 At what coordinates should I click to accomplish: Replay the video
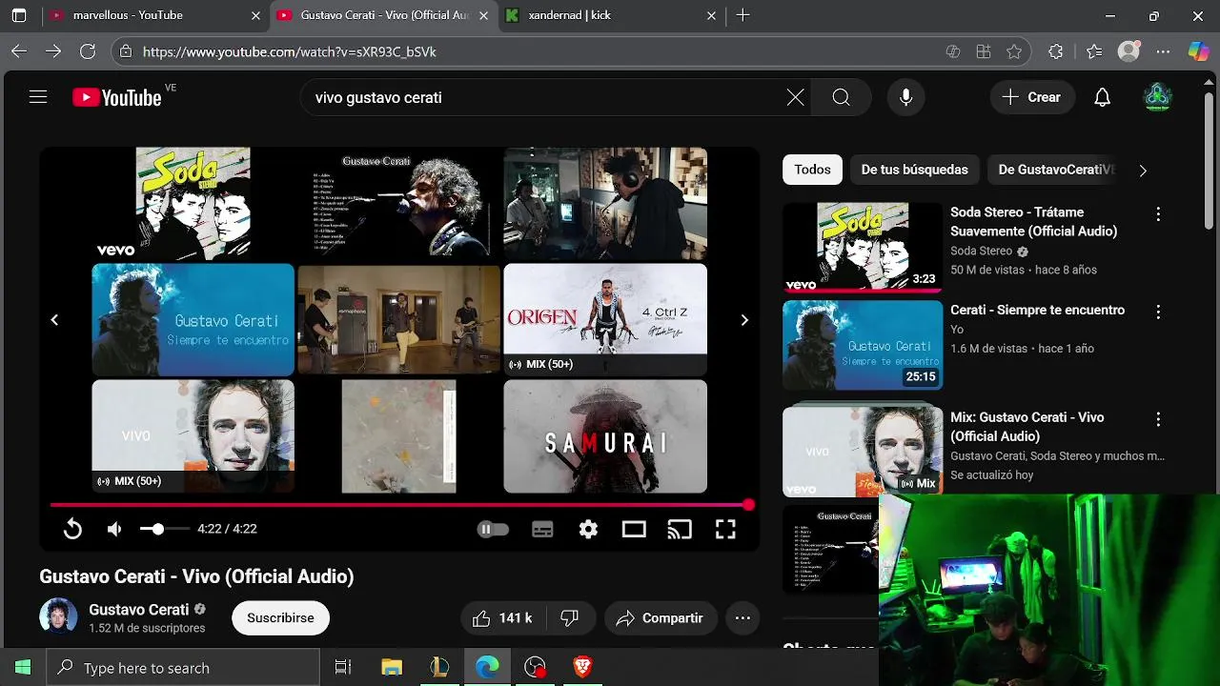coord(72,529)
